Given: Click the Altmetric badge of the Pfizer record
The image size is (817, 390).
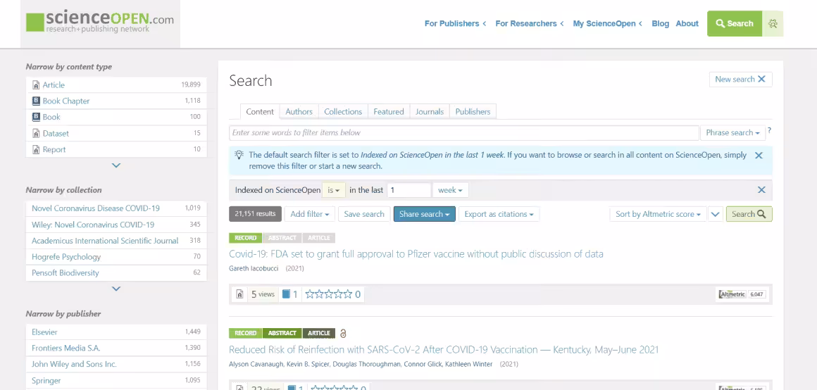Looking at the screenshot, I should coord(741,294).
